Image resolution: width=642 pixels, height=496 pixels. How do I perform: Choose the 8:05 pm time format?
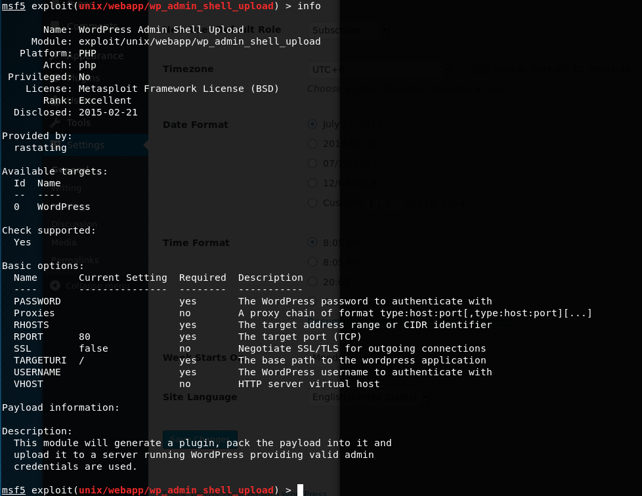pos(312,242)
